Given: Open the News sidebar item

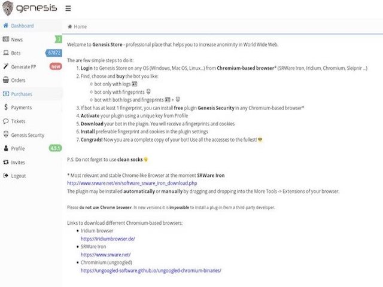Looking at the screenshot, I should click(17, 39).
